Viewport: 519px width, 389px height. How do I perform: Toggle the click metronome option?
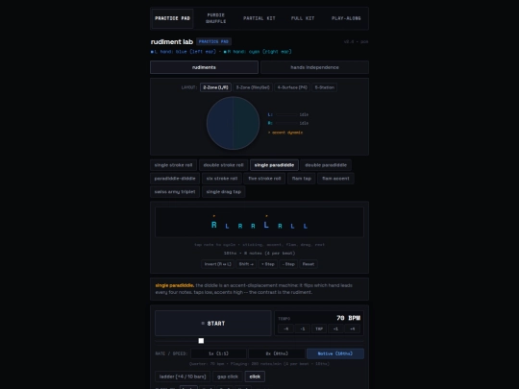[255, 377]
